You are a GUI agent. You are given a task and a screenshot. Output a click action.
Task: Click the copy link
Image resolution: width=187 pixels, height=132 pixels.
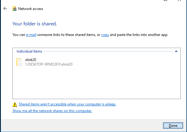(105, 35)
